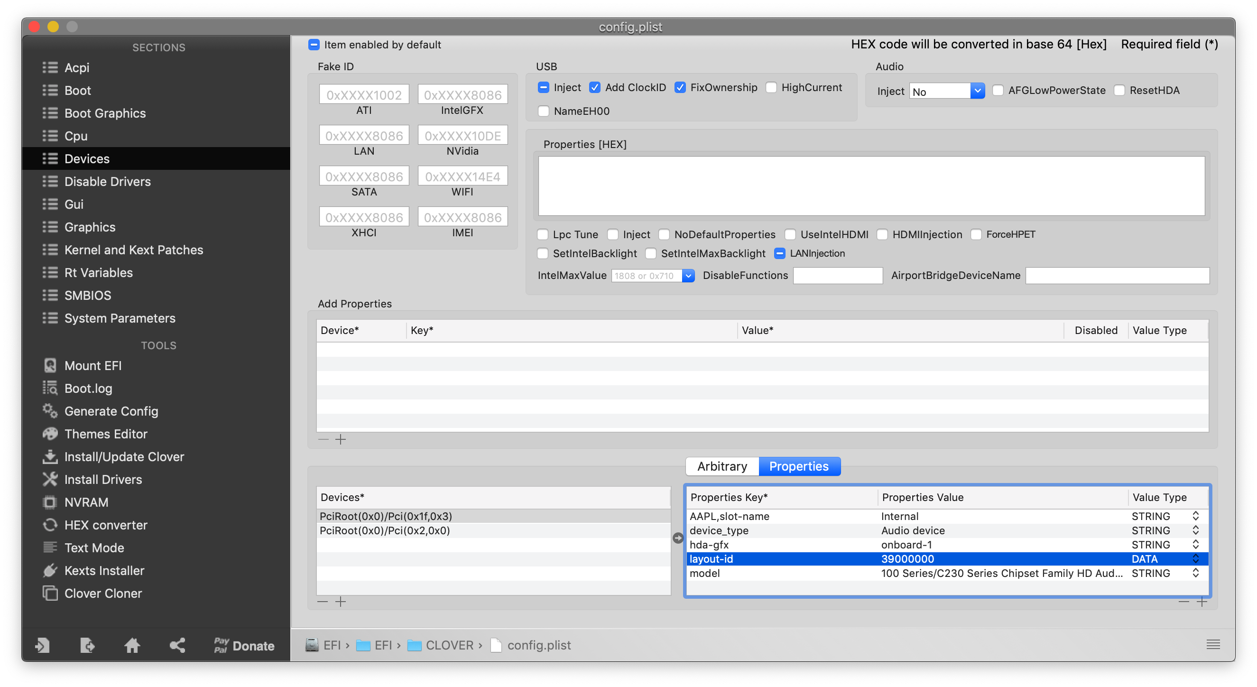The height and width of the screenshot is (687, 1257).
Task: Toggle the ResetHDA checkbox
Action: tap(1119, 90)
